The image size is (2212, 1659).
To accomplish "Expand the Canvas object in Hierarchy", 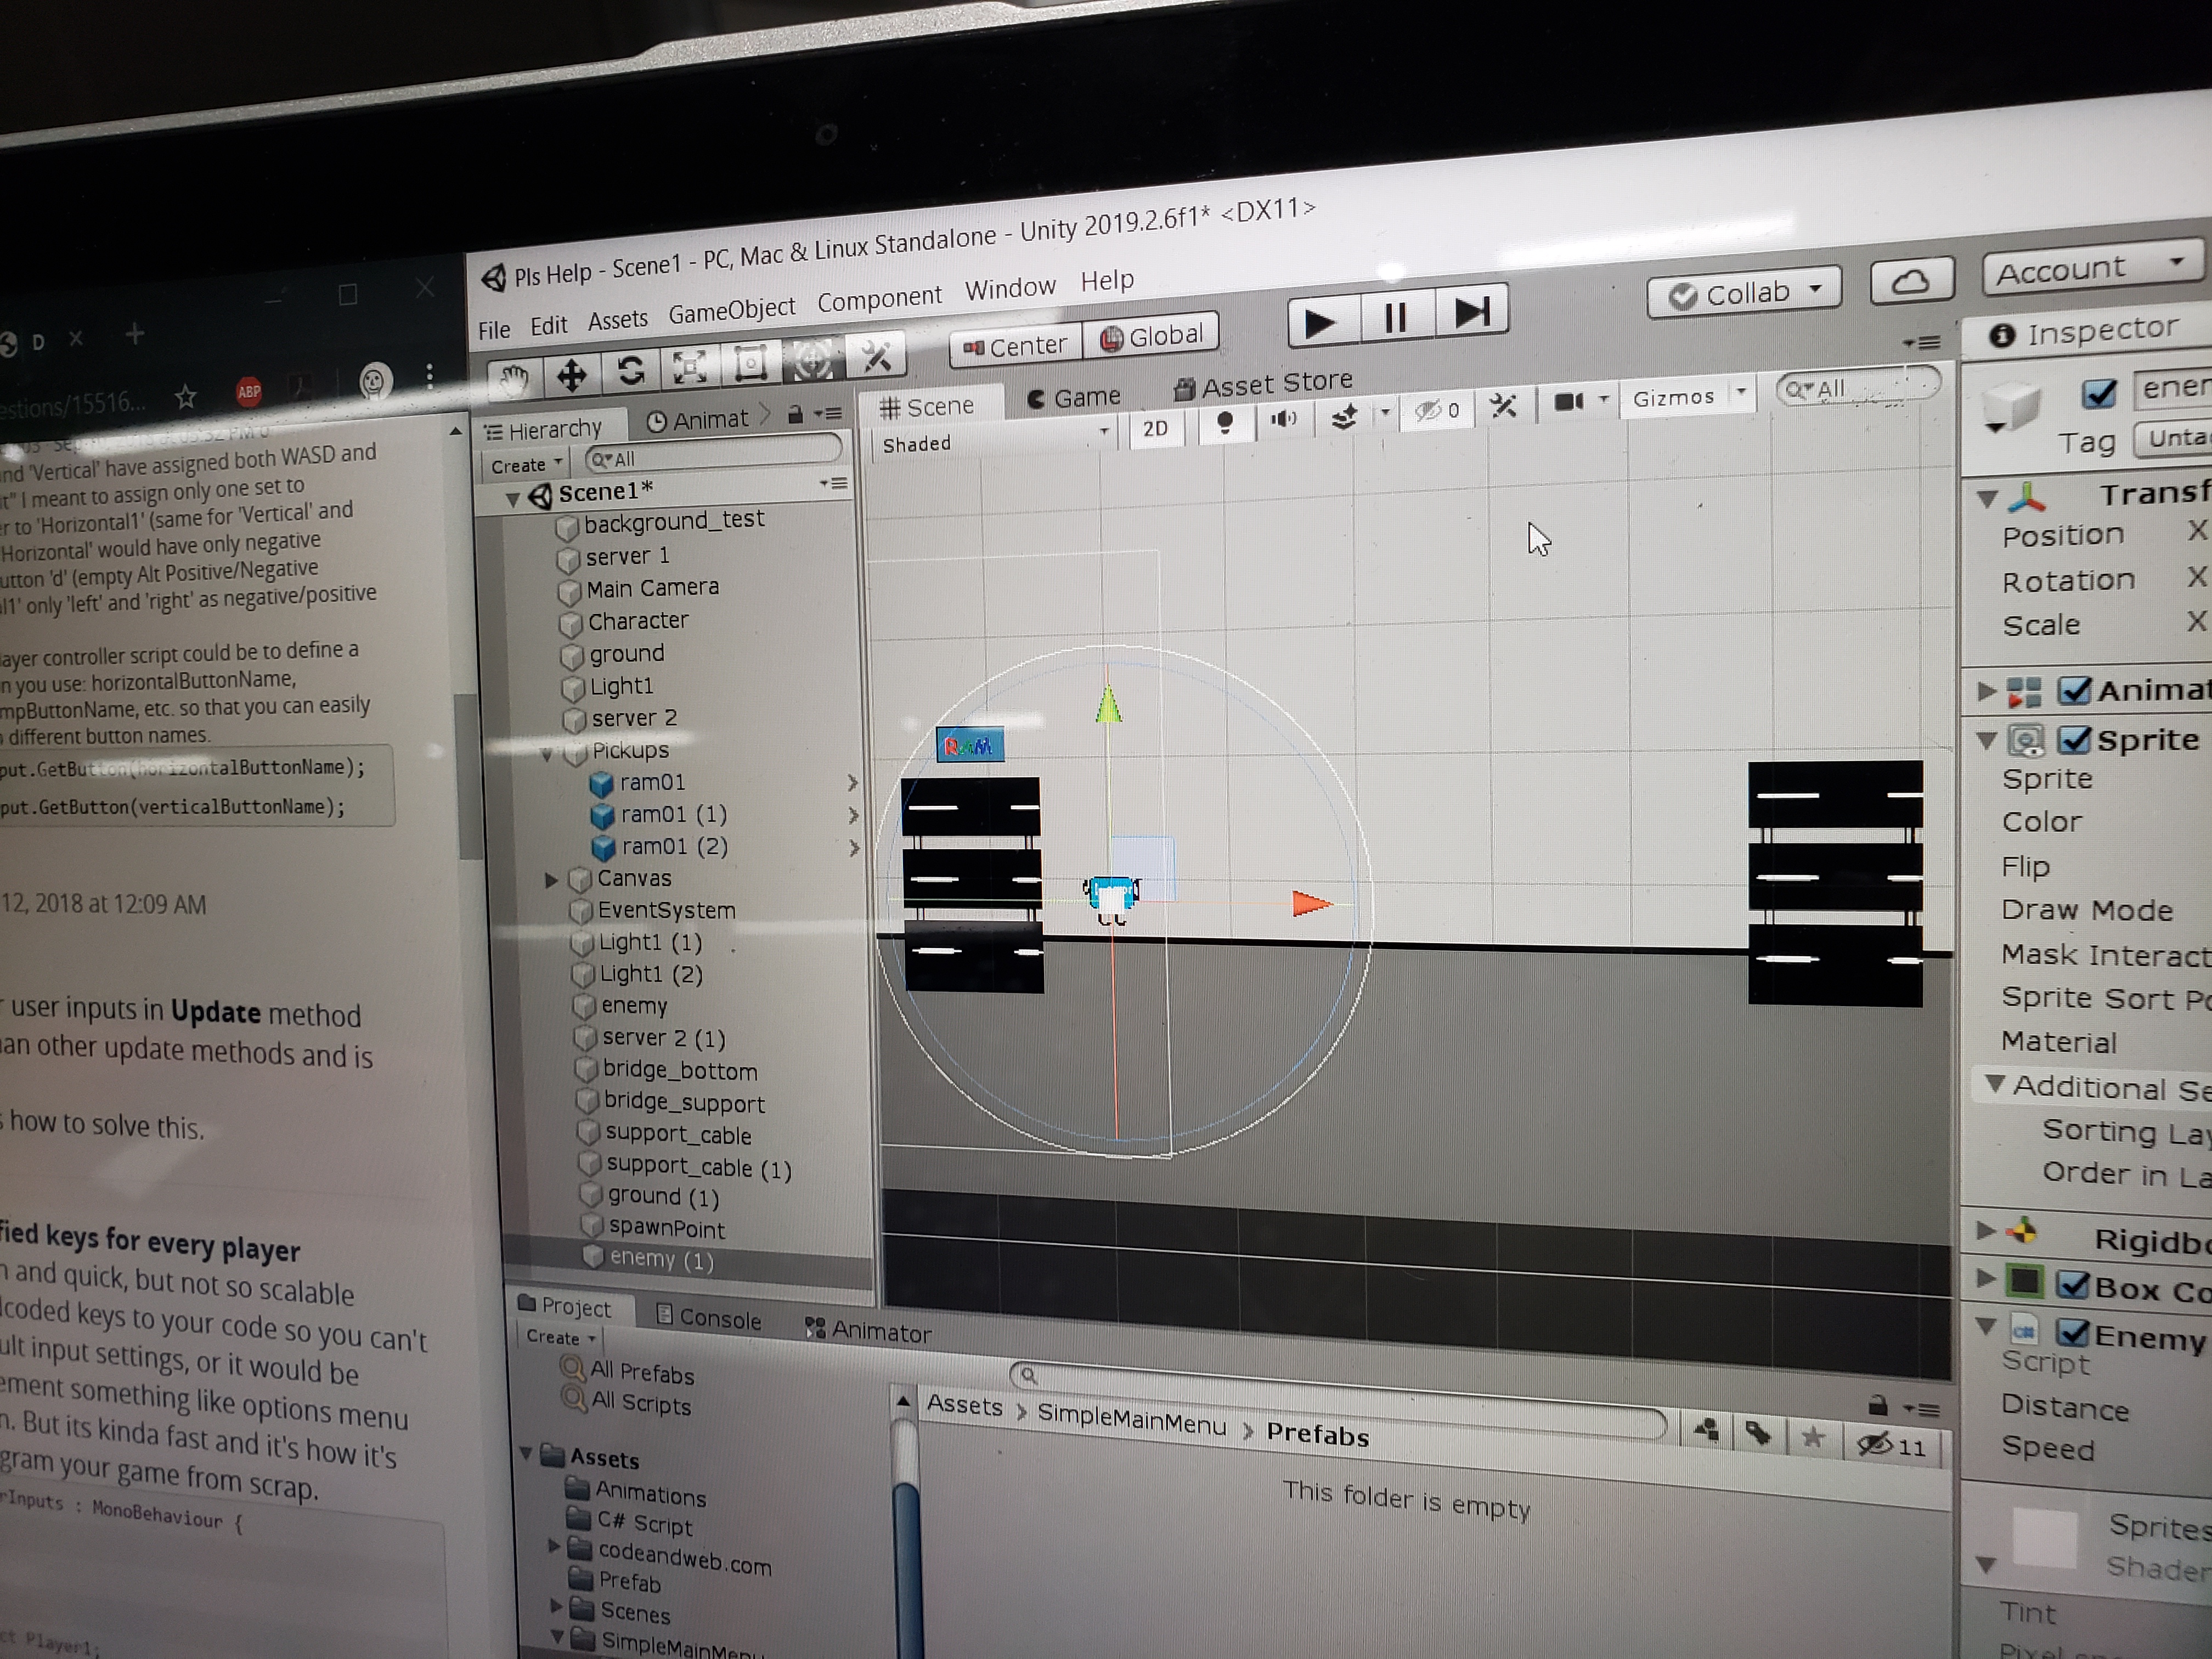I will 551,880.
